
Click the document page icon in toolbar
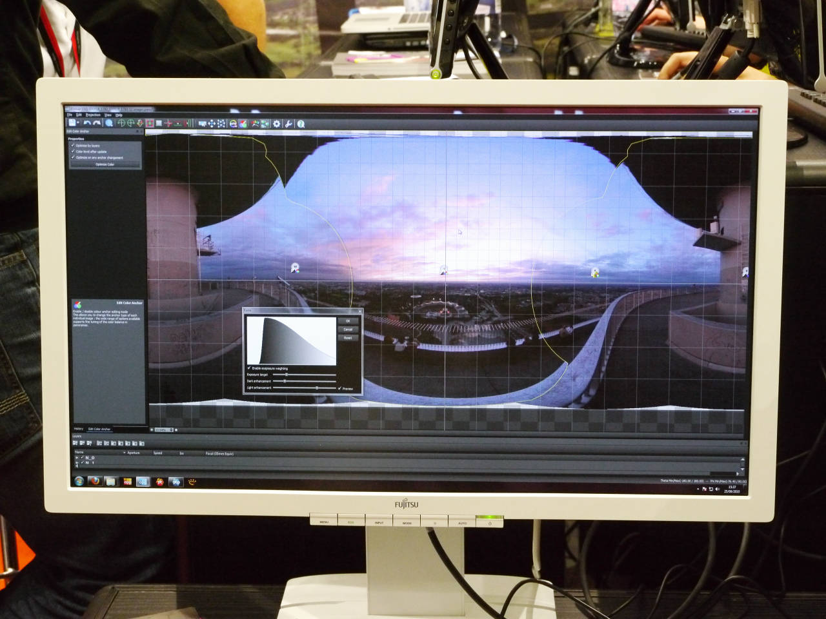coord(72,123)
